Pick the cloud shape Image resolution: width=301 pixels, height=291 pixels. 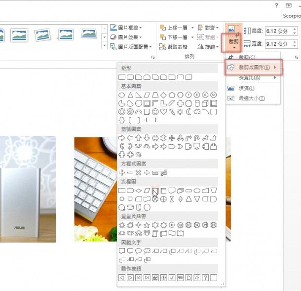(197, 112)
